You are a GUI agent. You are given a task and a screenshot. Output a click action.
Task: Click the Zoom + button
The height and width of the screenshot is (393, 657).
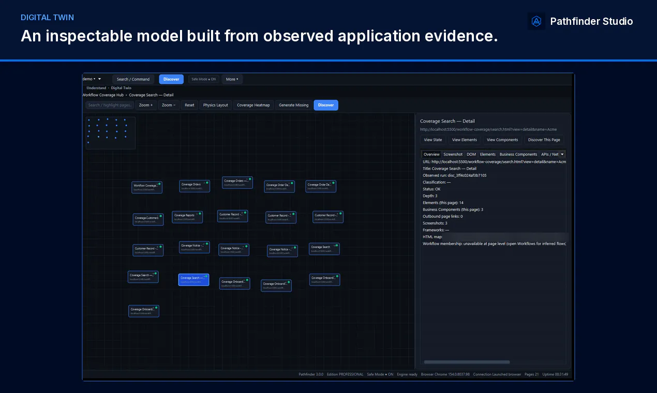146,105
